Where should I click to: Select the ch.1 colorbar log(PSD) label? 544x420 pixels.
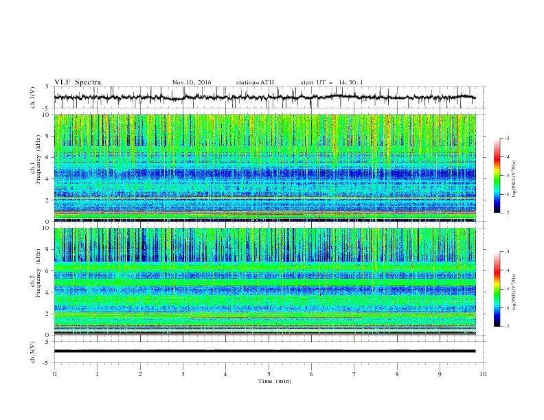(x=514, y=179)
